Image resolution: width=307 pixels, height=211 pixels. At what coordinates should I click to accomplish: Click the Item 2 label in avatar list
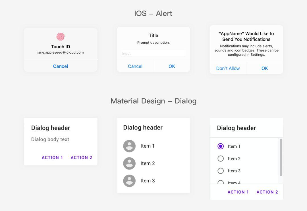(x=148, y=163)
